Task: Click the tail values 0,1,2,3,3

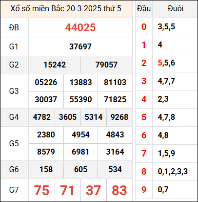Action: coord(173,172)
